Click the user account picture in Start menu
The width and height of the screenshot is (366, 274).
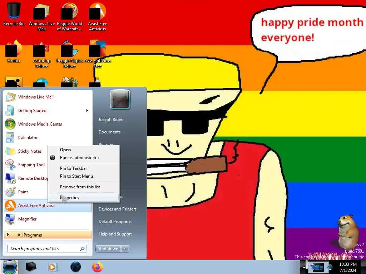point(120,99)
